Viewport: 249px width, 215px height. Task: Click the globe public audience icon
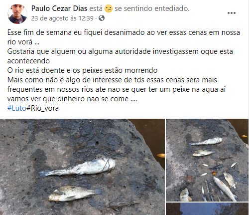point(102,18)
